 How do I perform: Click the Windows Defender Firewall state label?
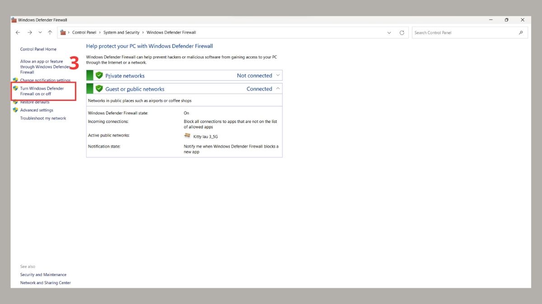coord(118,113)
